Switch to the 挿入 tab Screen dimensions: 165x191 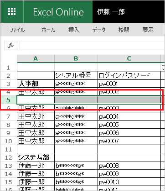pos(74,30)
